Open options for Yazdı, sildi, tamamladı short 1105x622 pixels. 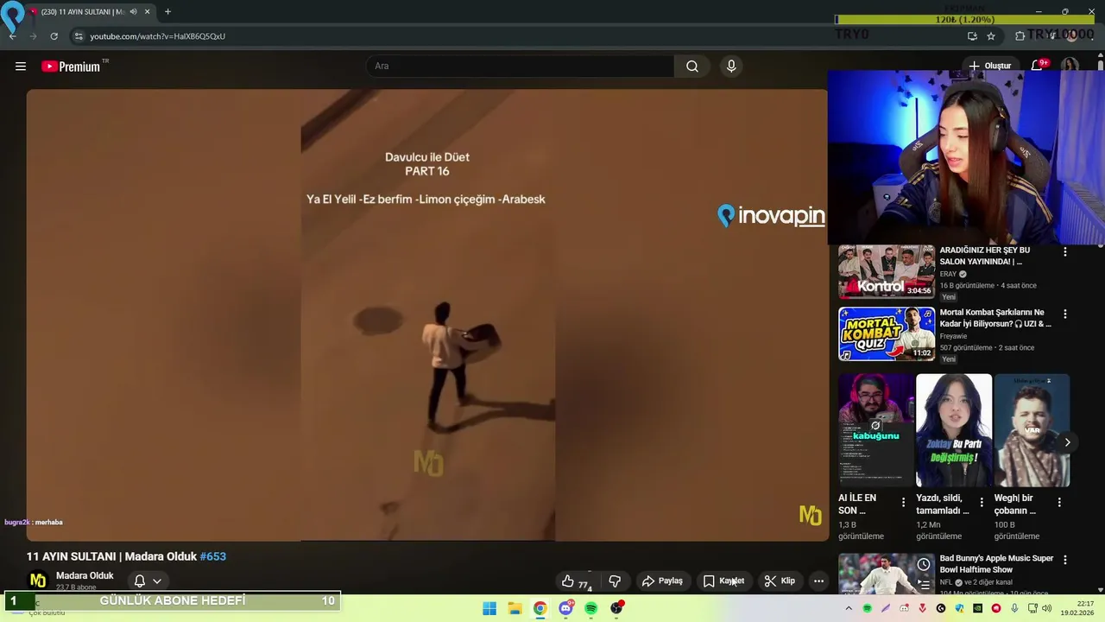[981, 502]
